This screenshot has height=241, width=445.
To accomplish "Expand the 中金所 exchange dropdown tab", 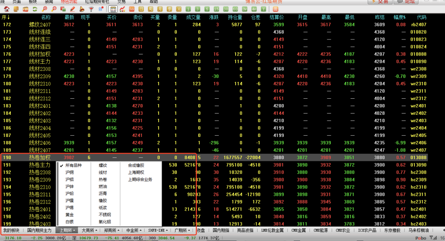I will pos(133,231).
